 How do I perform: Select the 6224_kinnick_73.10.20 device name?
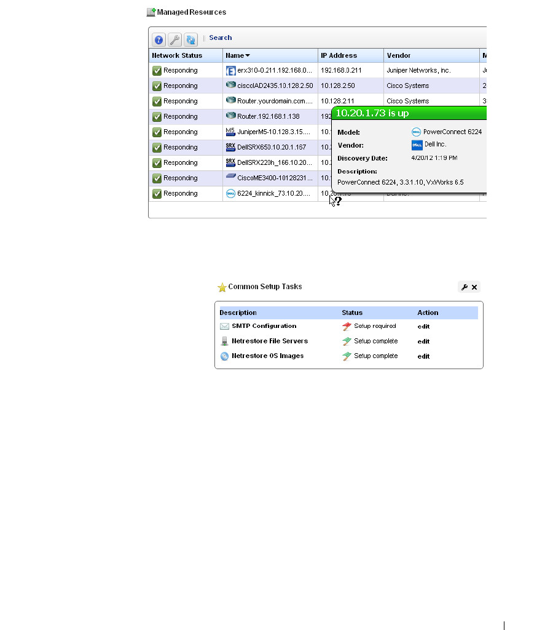click(273, 193)
